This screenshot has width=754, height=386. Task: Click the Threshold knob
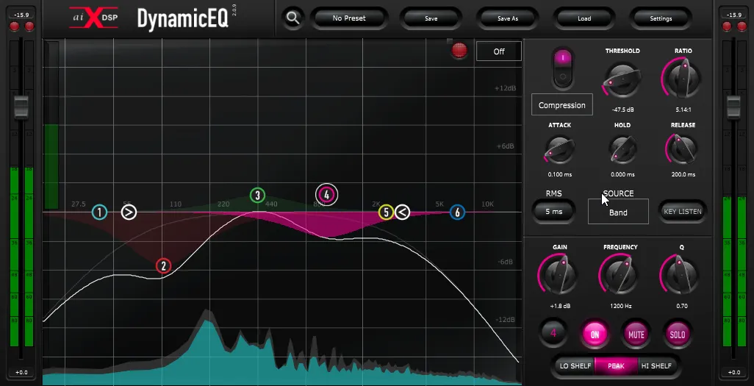coord(622,79)
